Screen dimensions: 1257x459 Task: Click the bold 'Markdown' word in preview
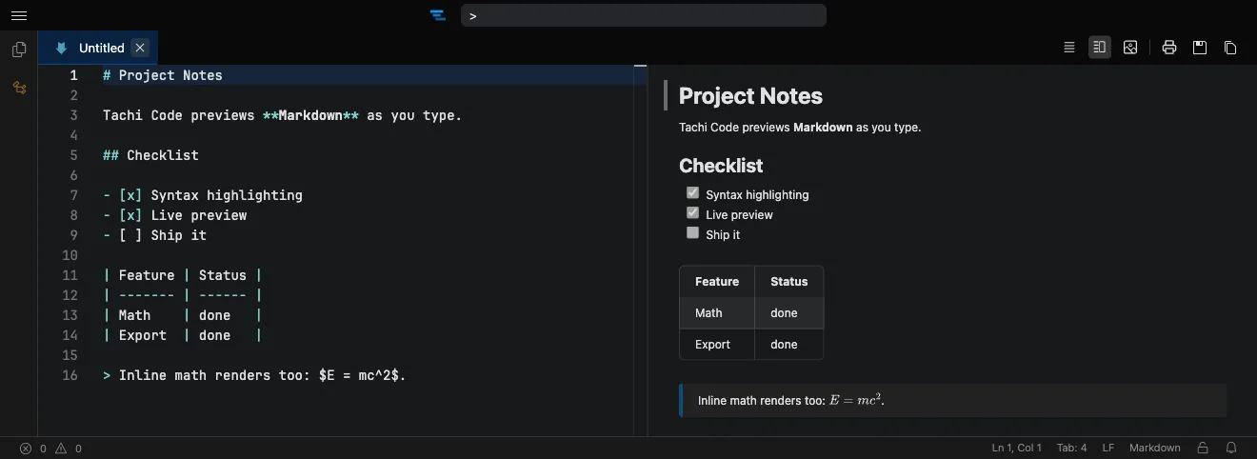(x=823, y=127)
